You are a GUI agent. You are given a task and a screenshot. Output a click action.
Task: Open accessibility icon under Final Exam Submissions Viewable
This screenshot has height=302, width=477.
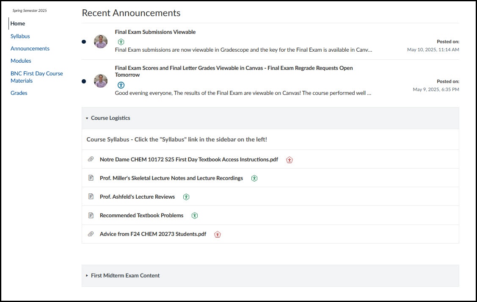pyautogui.click(x=121, y=42)
